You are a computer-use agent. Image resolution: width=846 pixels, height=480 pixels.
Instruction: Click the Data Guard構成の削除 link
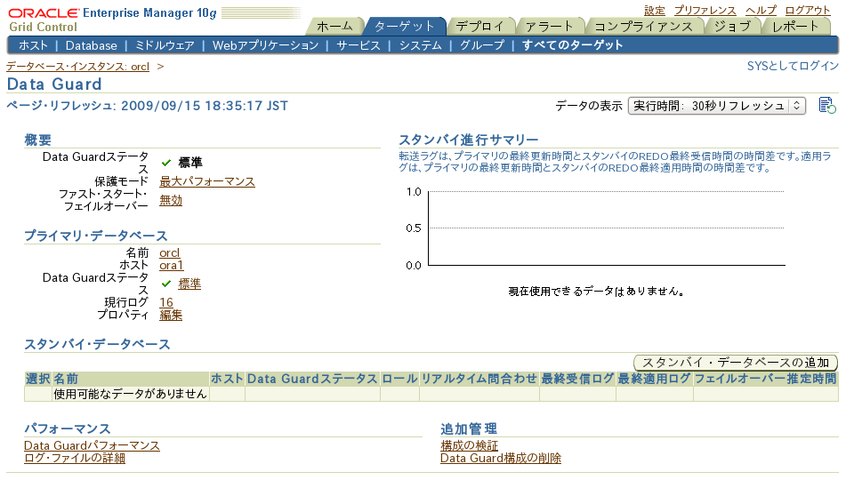501,458
